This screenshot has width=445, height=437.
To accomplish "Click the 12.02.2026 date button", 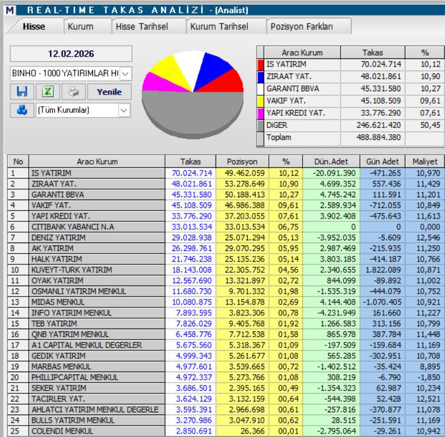I will [71, 54].
